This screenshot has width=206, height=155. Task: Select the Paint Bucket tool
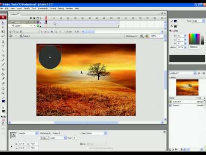tap(3, 74)
